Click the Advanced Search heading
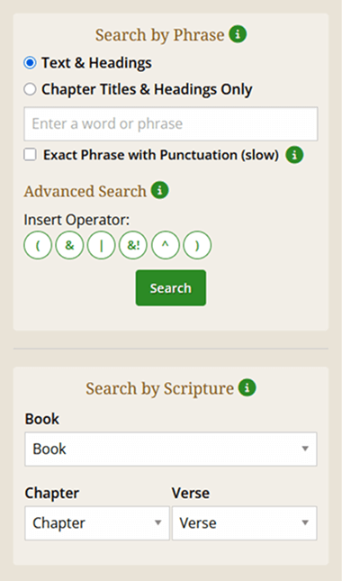342x581 pixels. (85, 191)
